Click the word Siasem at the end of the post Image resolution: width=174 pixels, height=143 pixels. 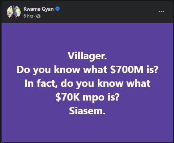point(87,111)
